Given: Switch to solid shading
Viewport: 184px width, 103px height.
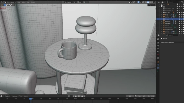Looking at the screenshot, I should click(148, 2).
